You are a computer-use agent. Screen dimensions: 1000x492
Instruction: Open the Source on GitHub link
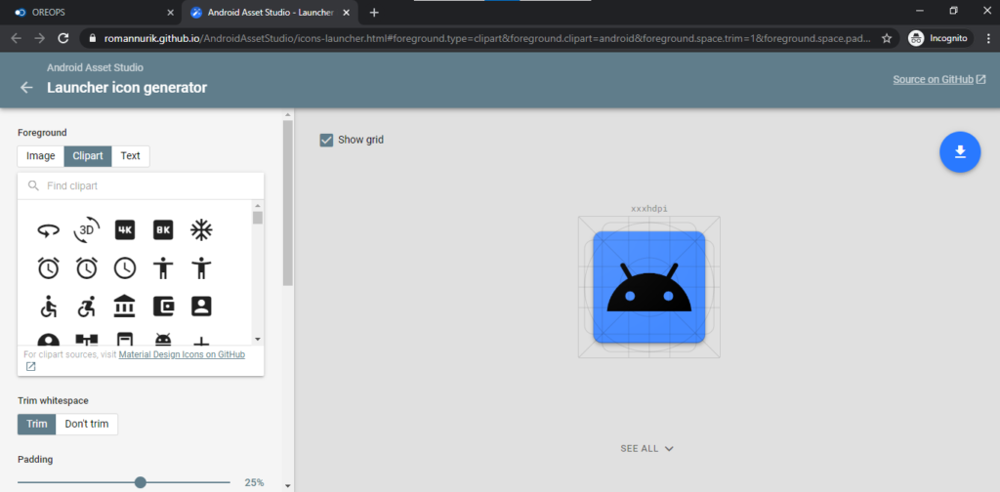tap(933, 80)
